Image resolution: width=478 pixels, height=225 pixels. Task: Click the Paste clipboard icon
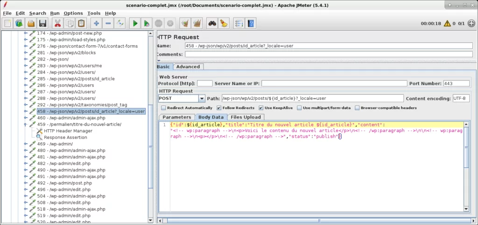[x=81, y=23]
